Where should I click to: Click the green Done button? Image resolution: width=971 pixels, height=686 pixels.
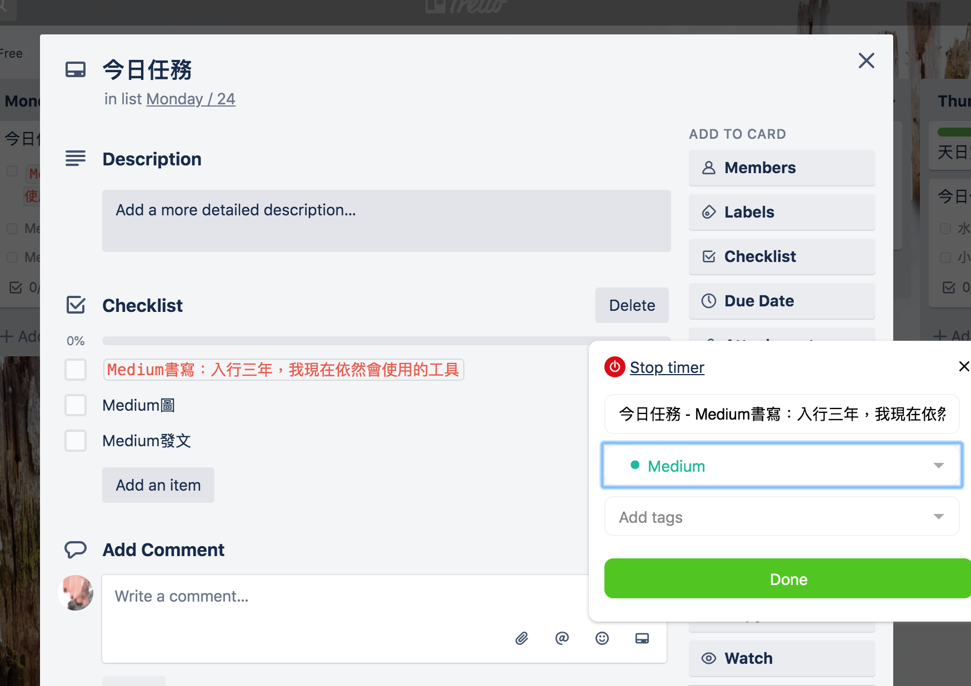click(x=788, y=579)
